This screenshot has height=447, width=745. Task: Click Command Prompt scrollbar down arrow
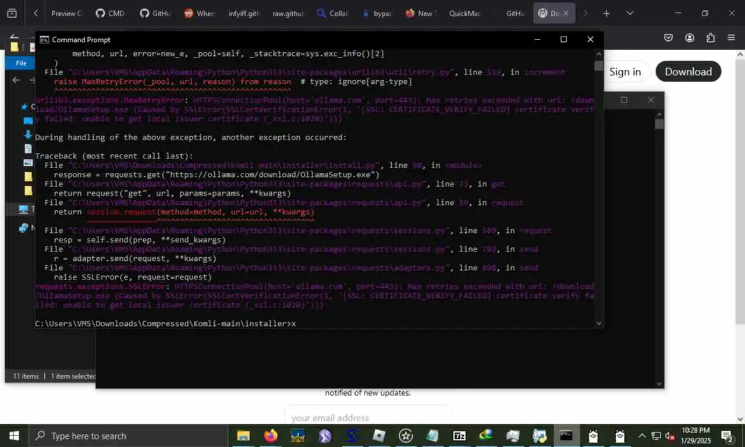click(x=598, y=323)
